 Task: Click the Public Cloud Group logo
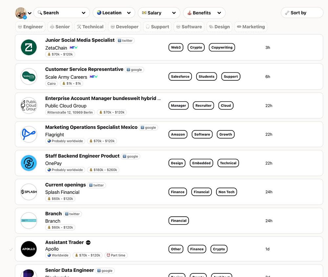coord(29,106)
